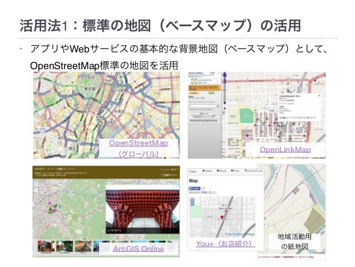Zoom in using ArcGIS map plus control
The width and height of the screenshot is (355, 267).
click(x=36, y=184)
